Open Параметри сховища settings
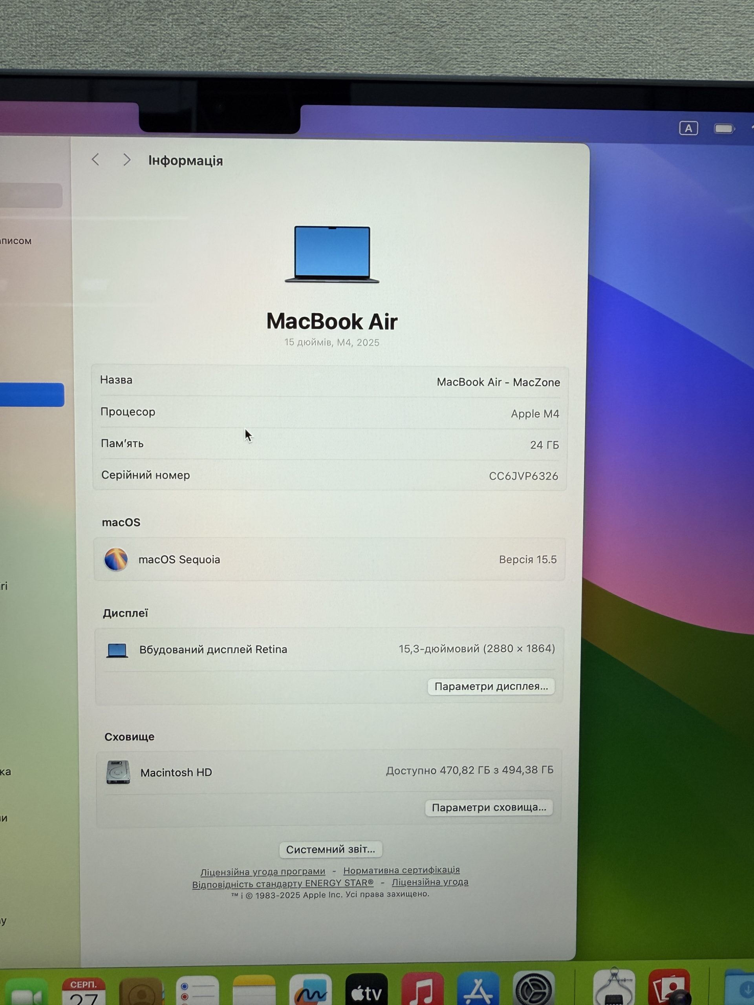 [489, 808]
